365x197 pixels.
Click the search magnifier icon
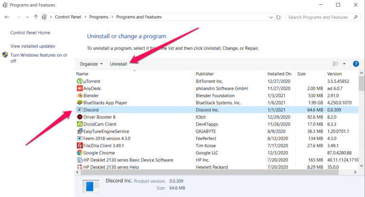click(355, 17)
